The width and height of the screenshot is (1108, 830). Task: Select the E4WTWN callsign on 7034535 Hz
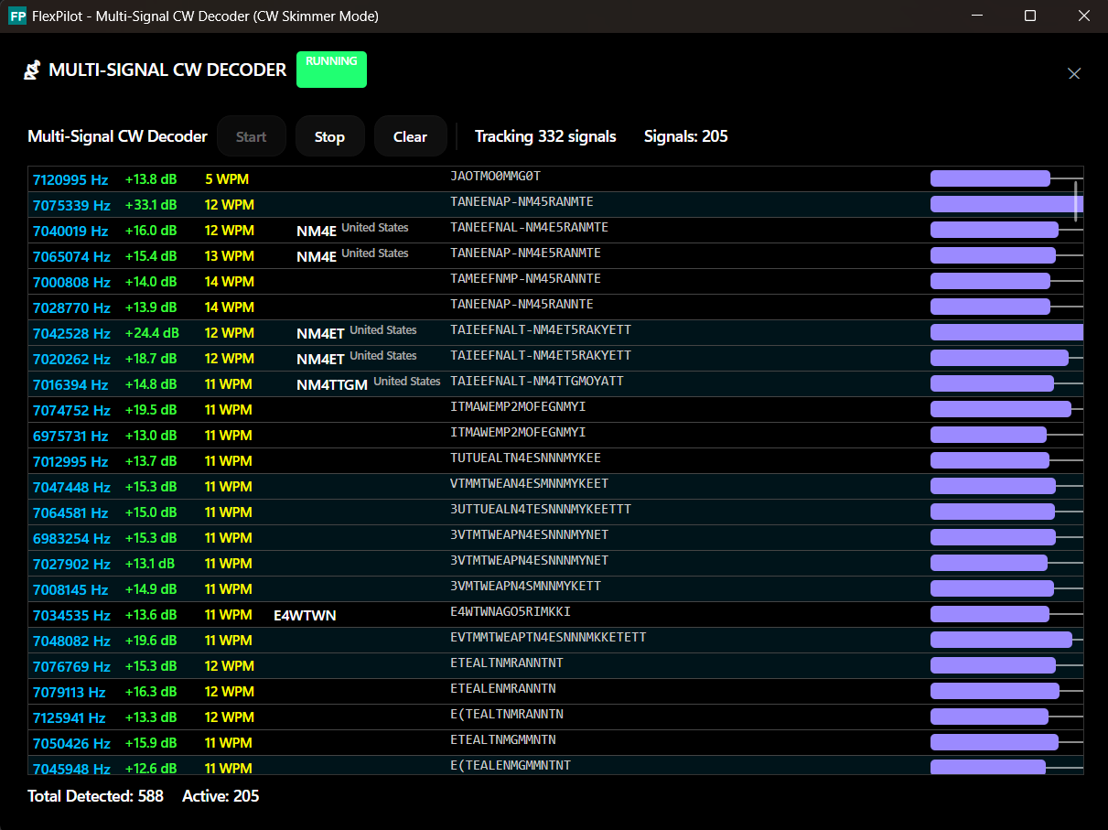(x=305, y=615)
